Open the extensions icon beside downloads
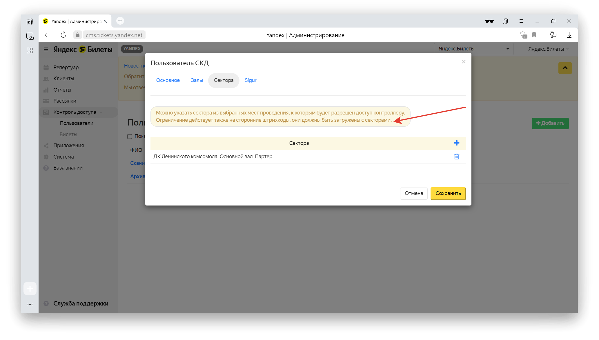Screen dimensions: 599x340 coord(553,35)
